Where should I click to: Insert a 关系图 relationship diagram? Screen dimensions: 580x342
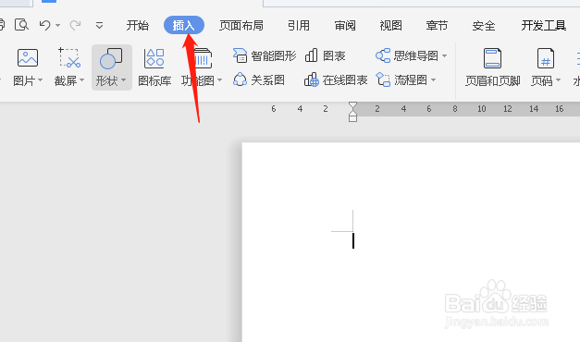tap(259, 79)
